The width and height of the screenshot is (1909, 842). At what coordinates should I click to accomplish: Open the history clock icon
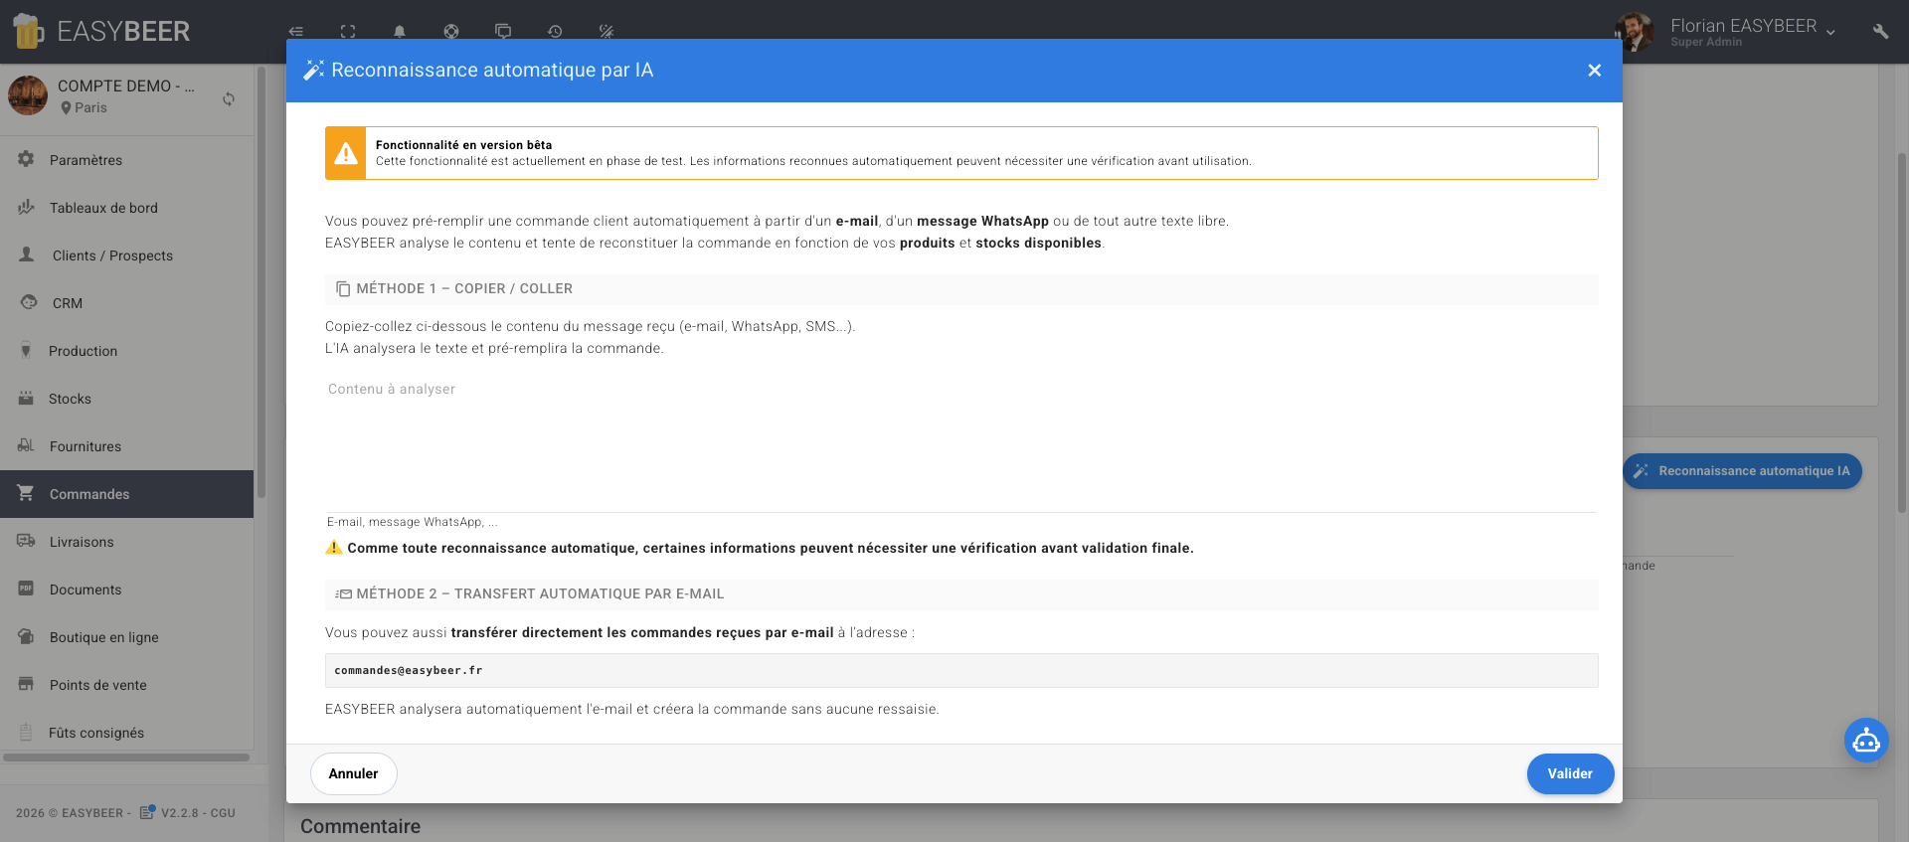tap(555, 32)
